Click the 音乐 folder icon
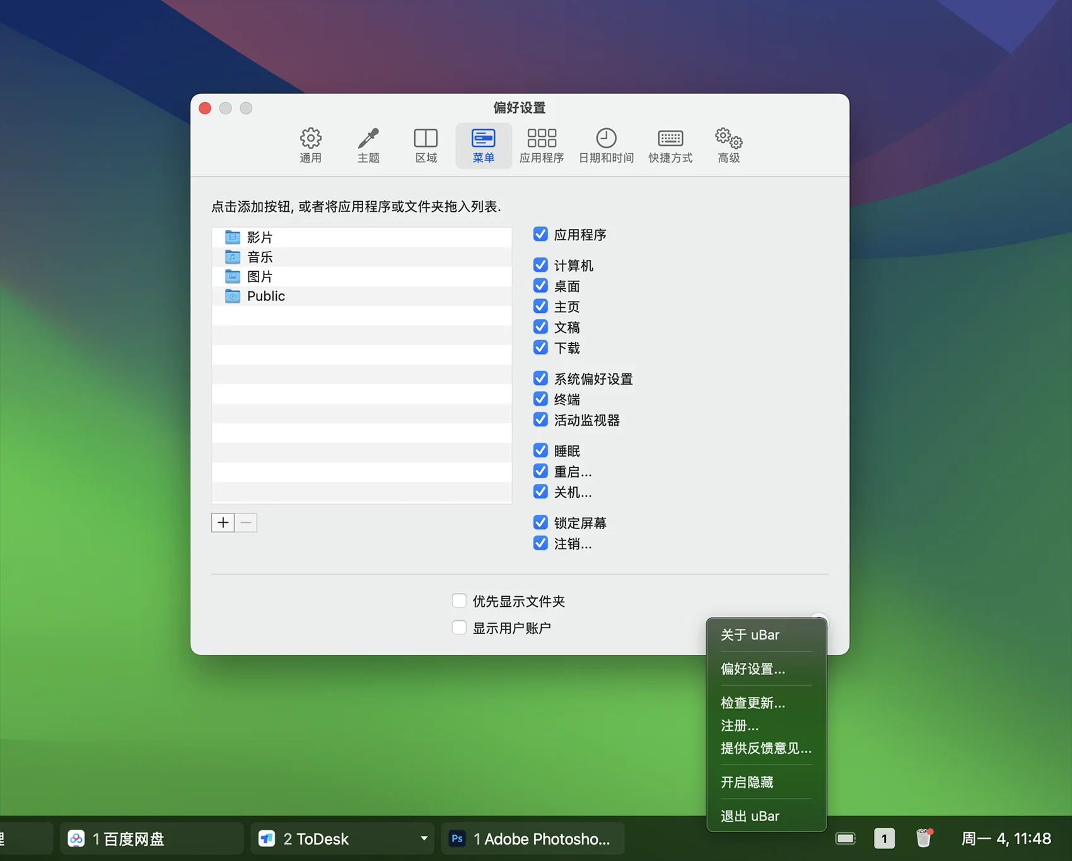Screen dimensions: 1072x861 pos(233,257)
